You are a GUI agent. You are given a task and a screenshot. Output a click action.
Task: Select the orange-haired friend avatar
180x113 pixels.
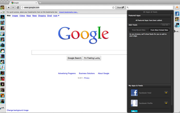coord(3,96)
